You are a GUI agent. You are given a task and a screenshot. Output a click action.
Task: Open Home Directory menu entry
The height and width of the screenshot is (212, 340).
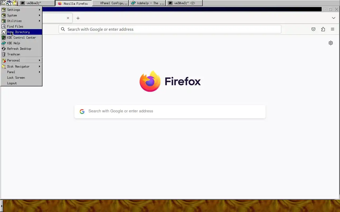(21, 32)
